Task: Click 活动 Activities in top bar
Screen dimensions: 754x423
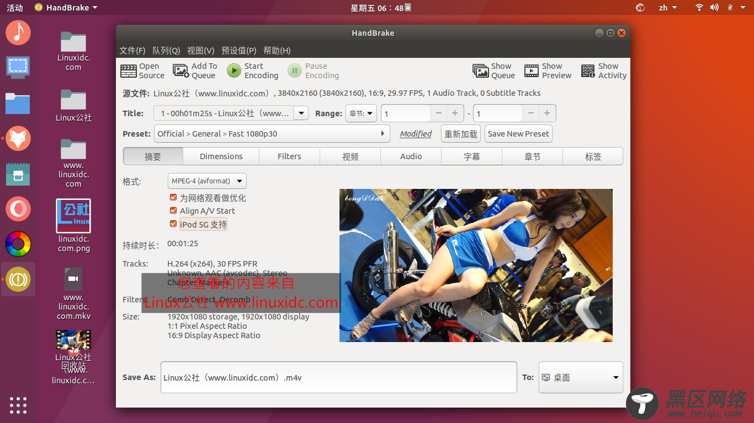Action: click(x=15, y=8)
